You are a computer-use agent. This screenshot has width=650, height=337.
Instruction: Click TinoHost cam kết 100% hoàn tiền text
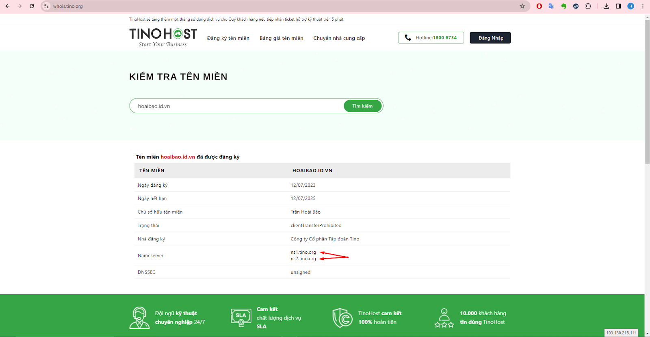pos(380,318)
